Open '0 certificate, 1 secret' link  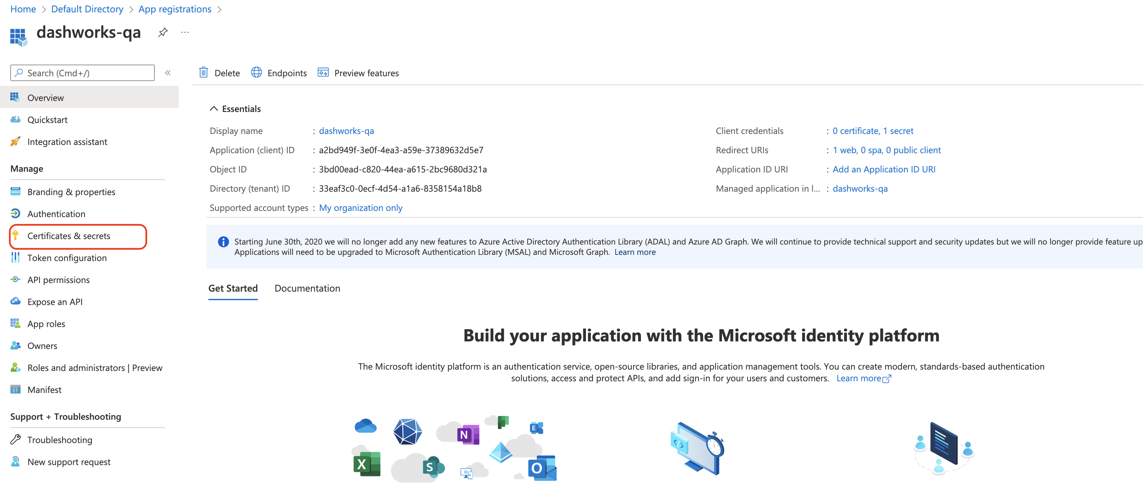[x=872, y=131]
